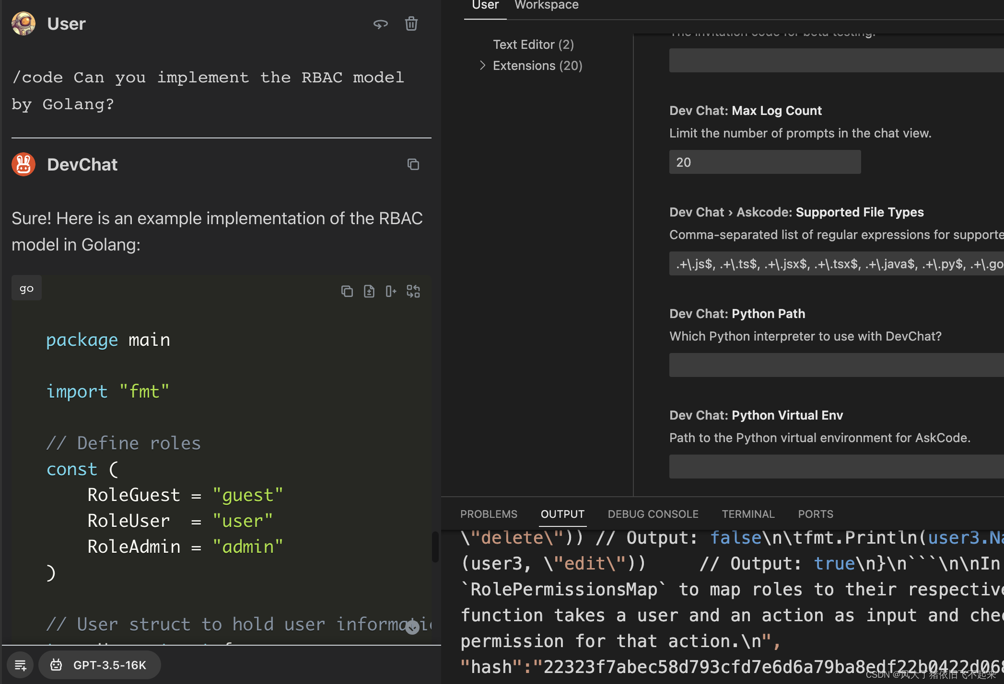Select the OUTPUT panel tab

[562, 513]
